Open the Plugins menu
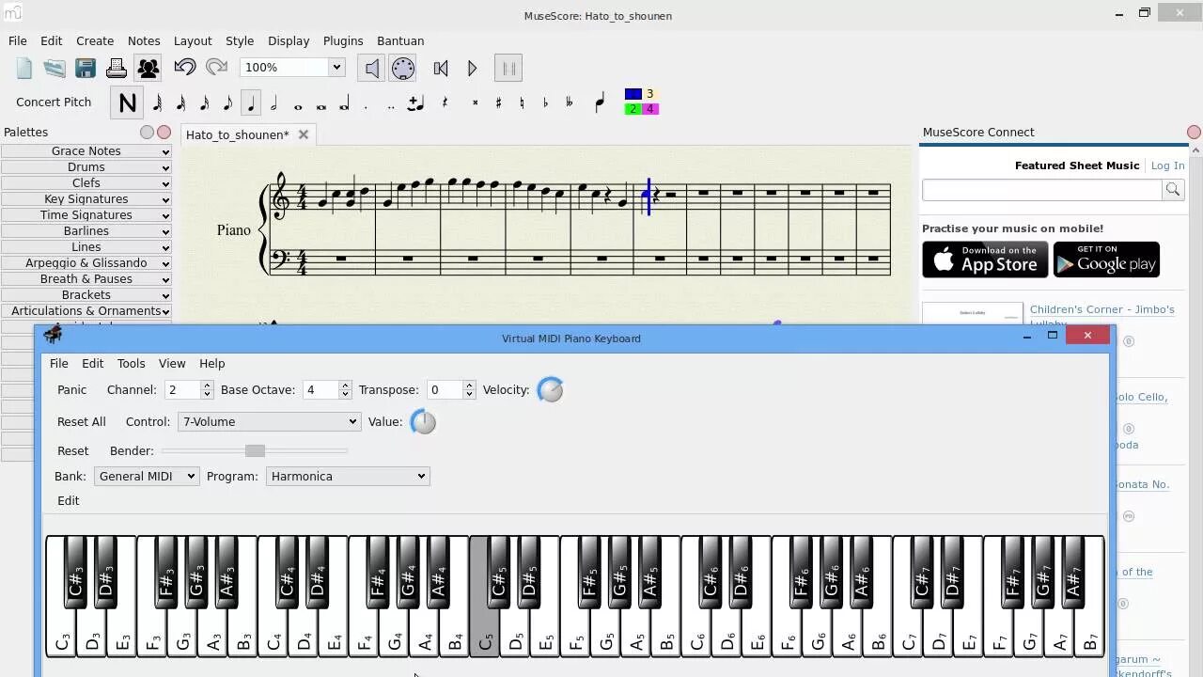The width and height of the screenshot is (1203, 677). 343,40
